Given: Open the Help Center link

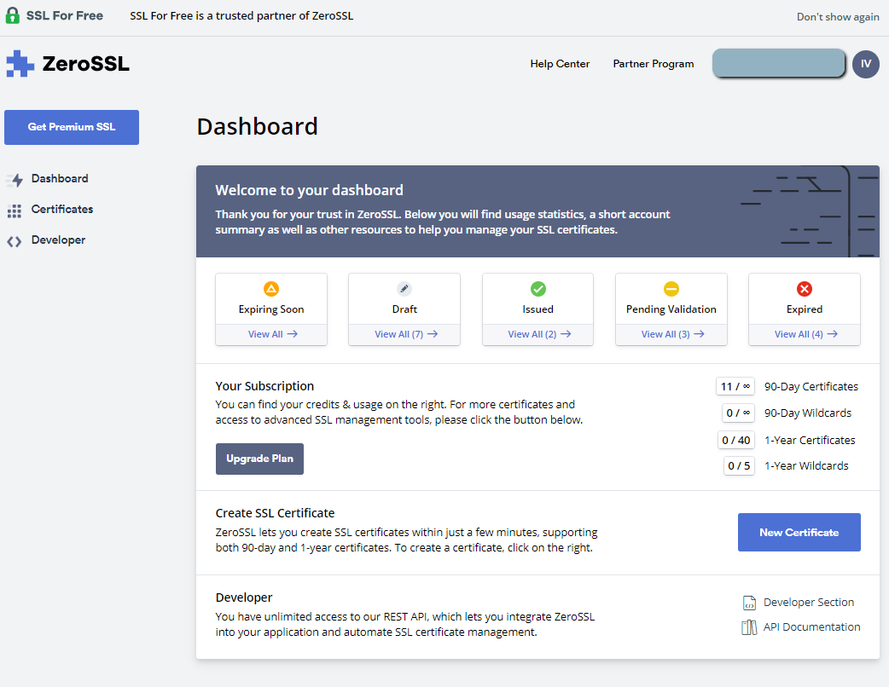Looking at the screenshot, I should point(560,64).
